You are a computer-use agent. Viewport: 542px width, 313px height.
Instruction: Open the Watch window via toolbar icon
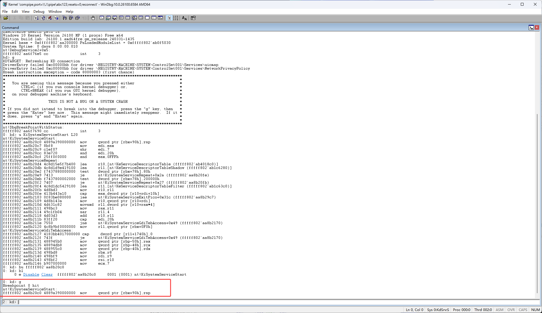[108, 18]
